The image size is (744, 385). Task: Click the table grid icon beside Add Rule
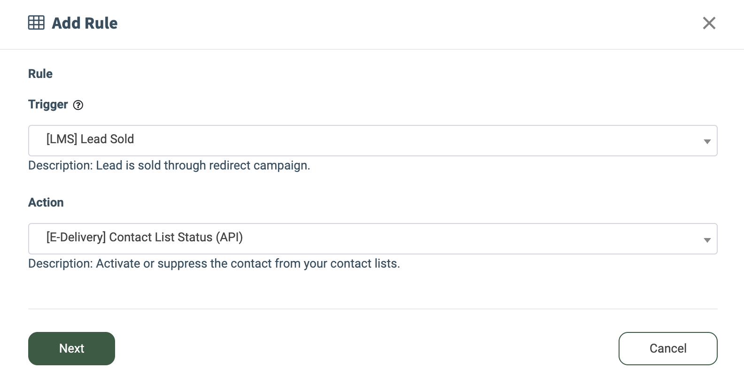(x=36, y=23)
